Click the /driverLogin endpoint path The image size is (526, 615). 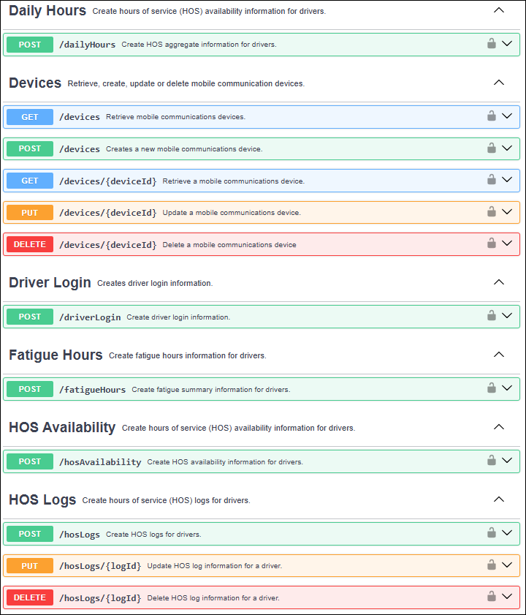[90, 317]
